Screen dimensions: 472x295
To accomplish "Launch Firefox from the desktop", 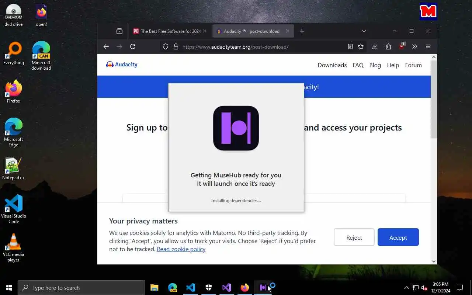I will (14, 92).
